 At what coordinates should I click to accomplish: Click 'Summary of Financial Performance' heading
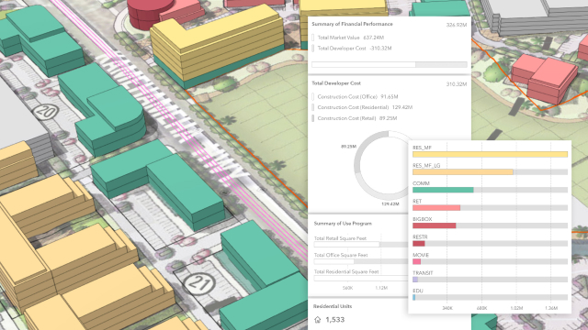352,24
